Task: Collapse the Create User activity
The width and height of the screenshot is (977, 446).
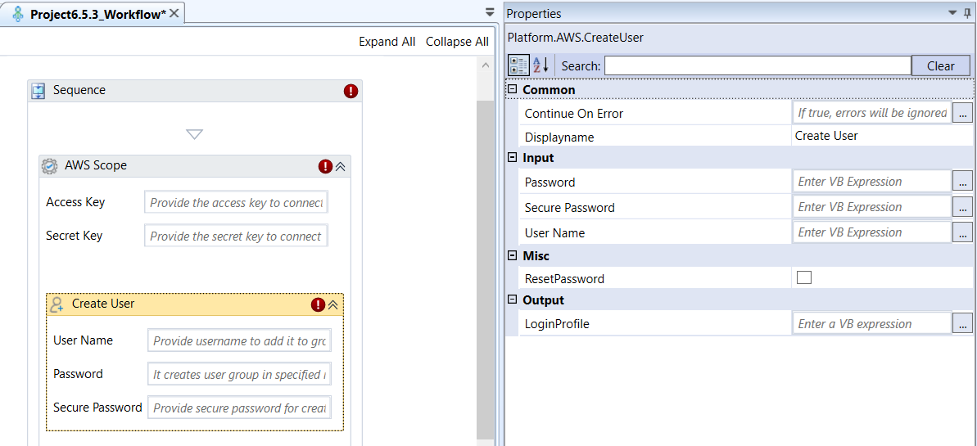Action: 332,304
